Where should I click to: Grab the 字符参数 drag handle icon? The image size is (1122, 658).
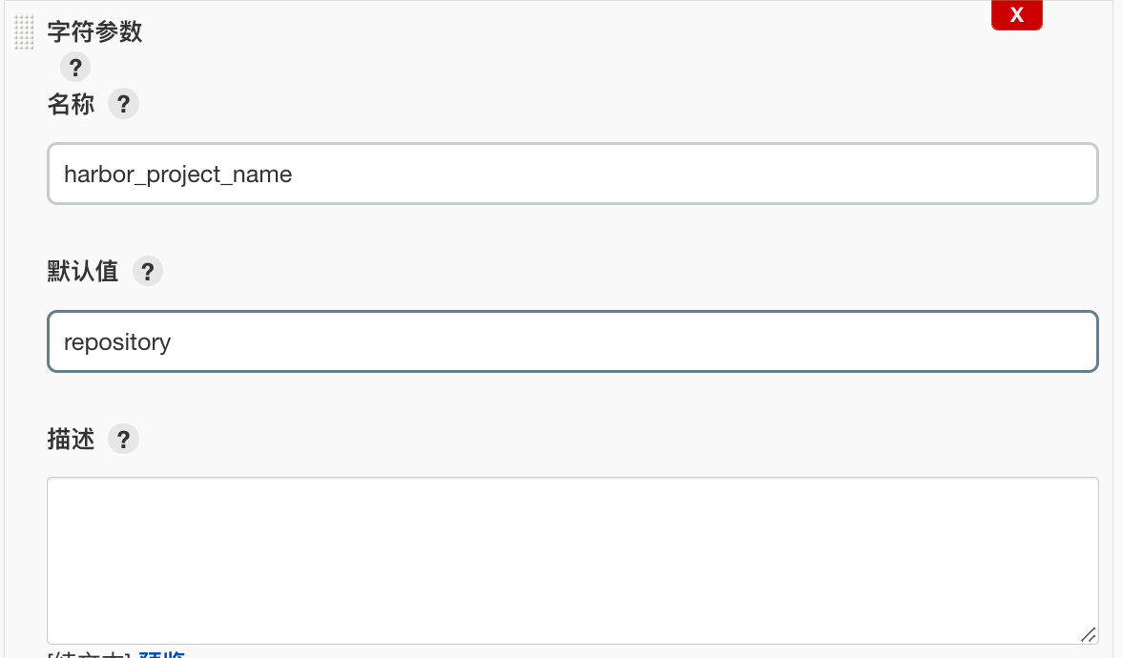(25, 32)
